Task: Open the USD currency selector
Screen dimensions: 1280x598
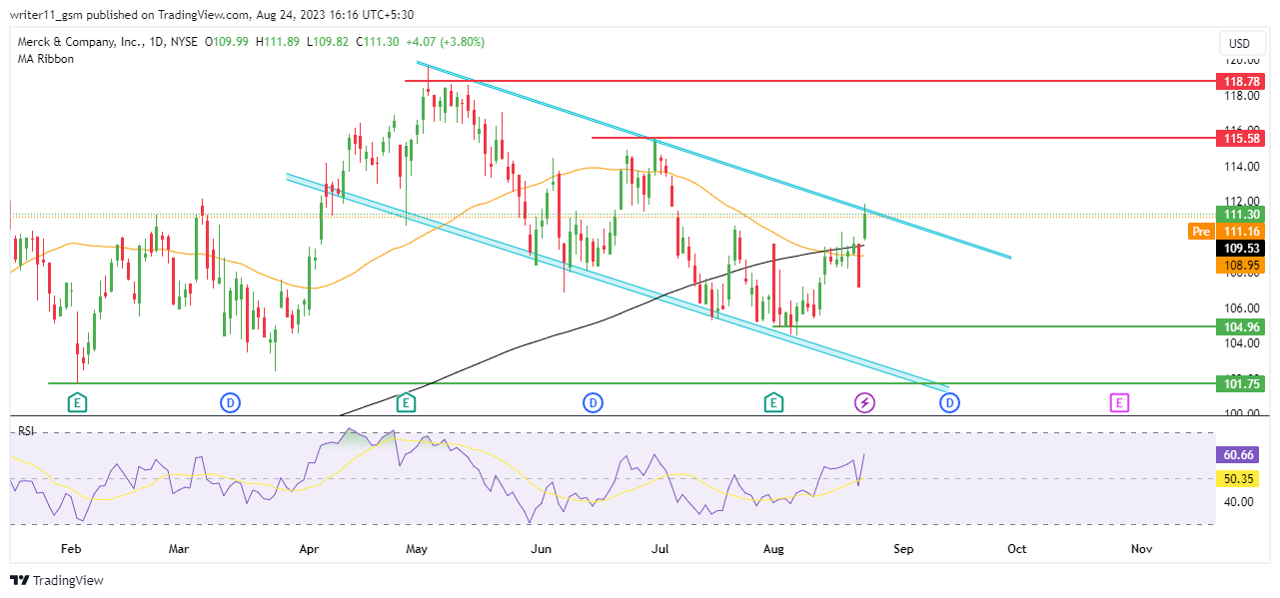Action: 1240,44
